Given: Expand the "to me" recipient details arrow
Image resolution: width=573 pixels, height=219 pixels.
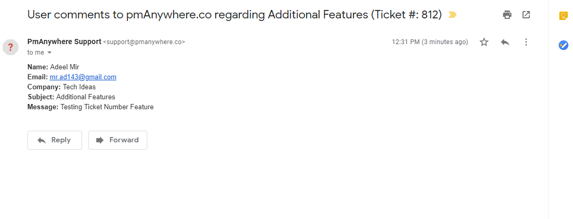Looking at the screenshot, I should pyautogui.click(x=49, y=53).
